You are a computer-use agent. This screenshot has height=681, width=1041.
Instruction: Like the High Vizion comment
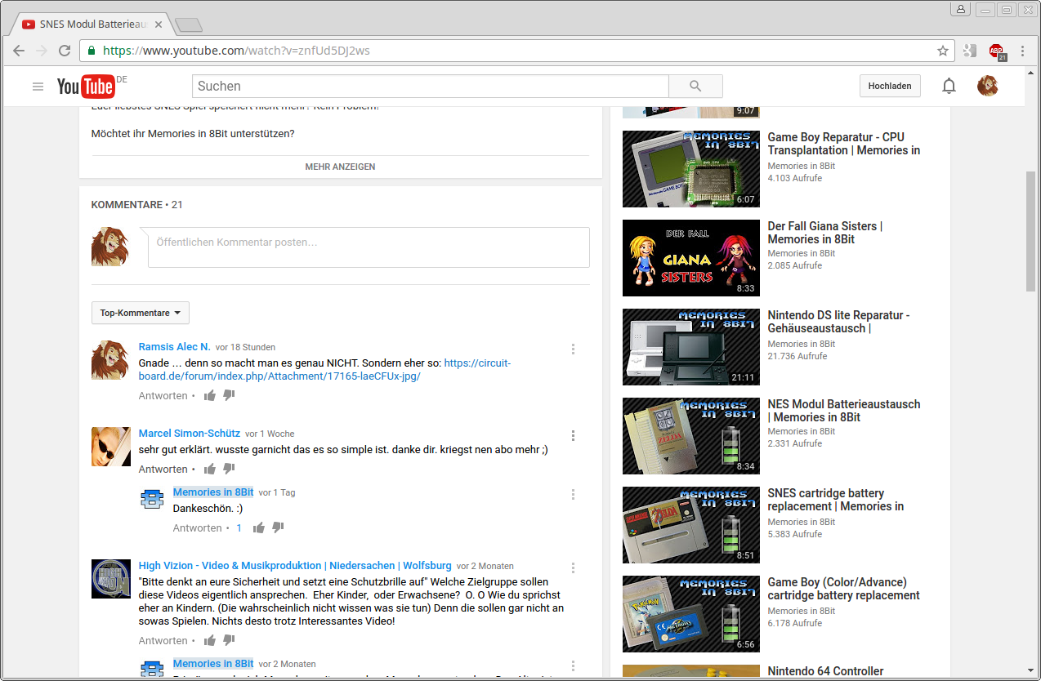coord(210,640)
